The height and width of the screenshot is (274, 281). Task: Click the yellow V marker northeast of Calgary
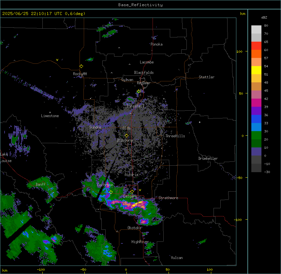(x=140, y=190)
